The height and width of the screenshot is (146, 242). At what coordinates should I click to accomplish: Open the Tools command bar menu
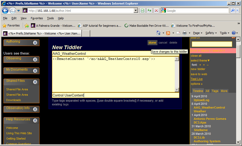(224, 33)
